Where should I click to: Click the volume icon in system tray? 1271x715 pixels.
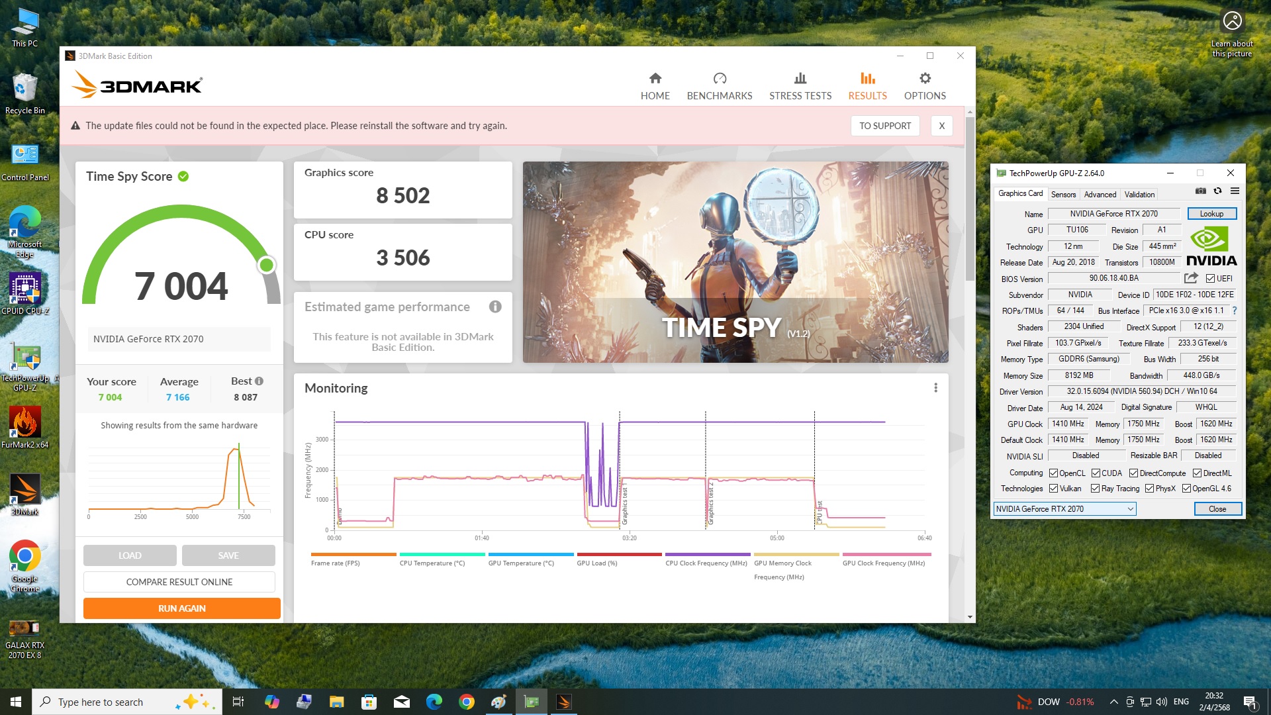[1162, 702]
